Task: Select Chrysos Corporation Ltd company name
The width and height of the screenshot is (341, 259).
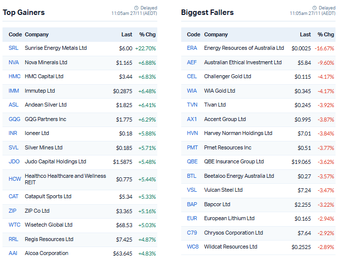Action: coord(233,233)
